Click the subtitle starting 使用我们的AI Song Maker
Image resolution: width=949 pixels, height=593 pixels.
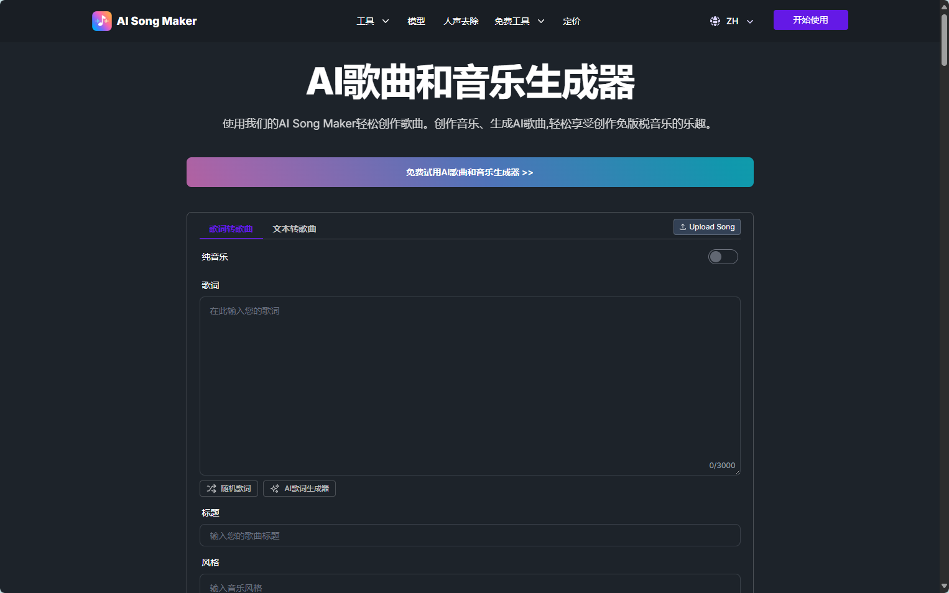tap(470, 124)
